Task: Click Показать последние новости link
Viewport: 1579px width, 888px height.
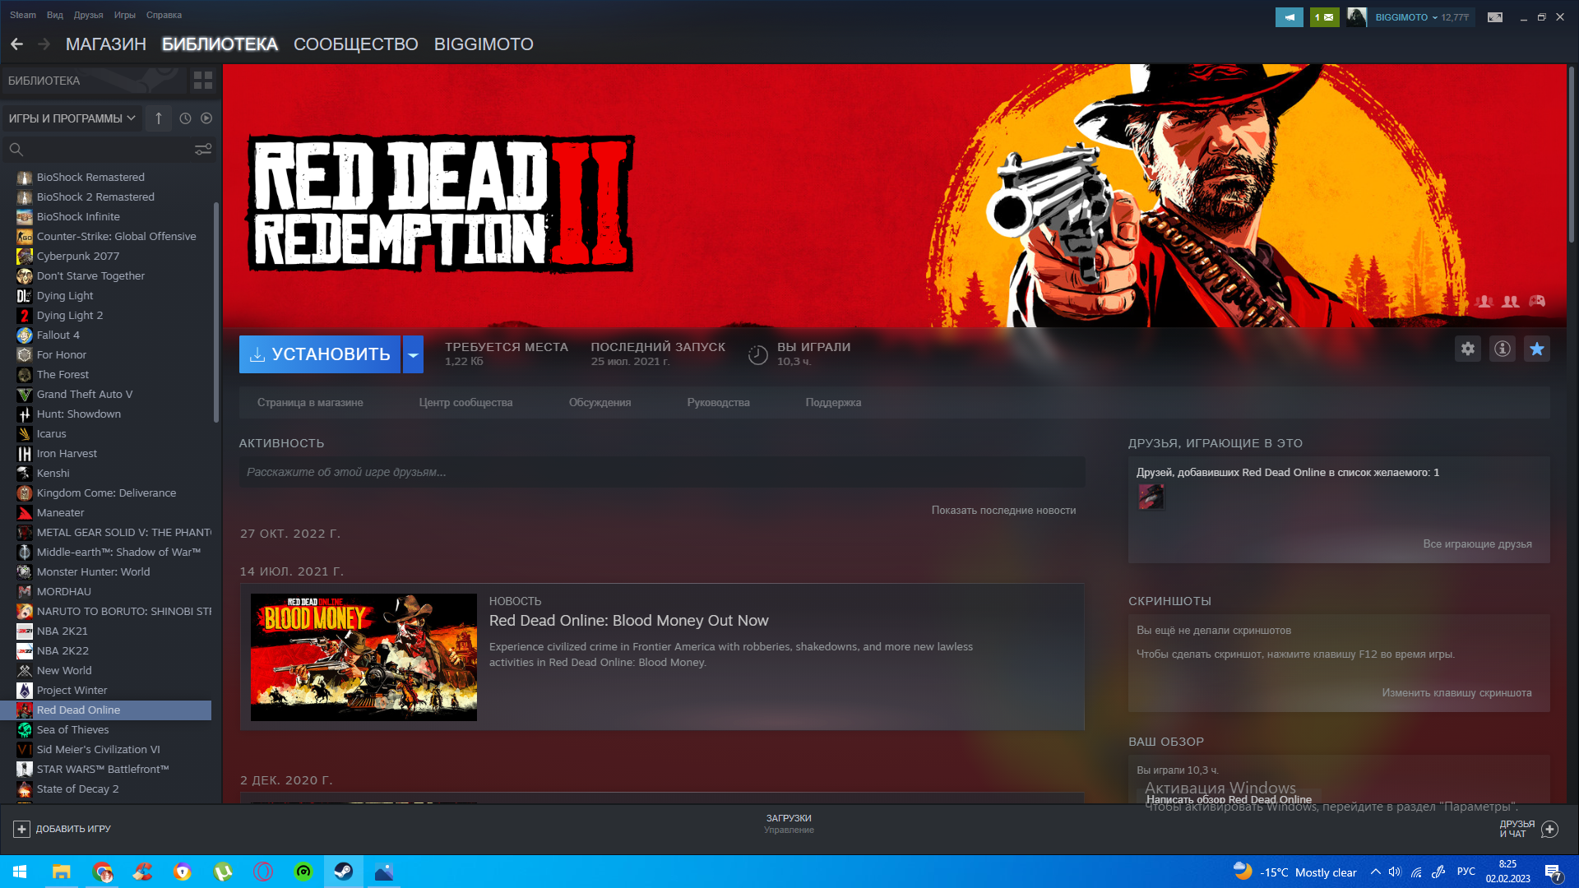Action: pyautogui.click(x=1003, y=511)
